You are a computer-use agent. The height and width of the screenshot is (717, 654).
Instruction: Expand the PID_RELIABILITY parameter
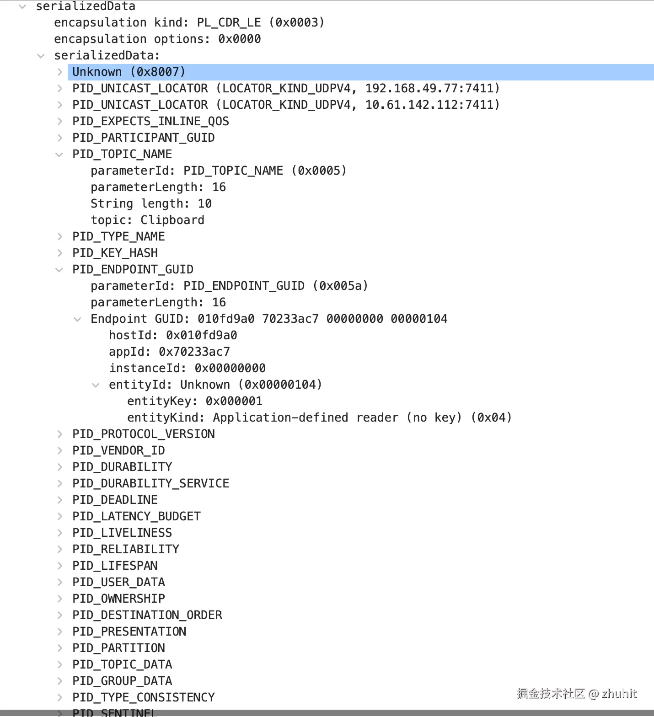coord(59,550)
